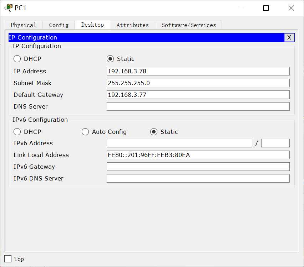Click the Subnet Mask field 255.255.255.0
Screen dimensions: 304x267
coord(198,83)
